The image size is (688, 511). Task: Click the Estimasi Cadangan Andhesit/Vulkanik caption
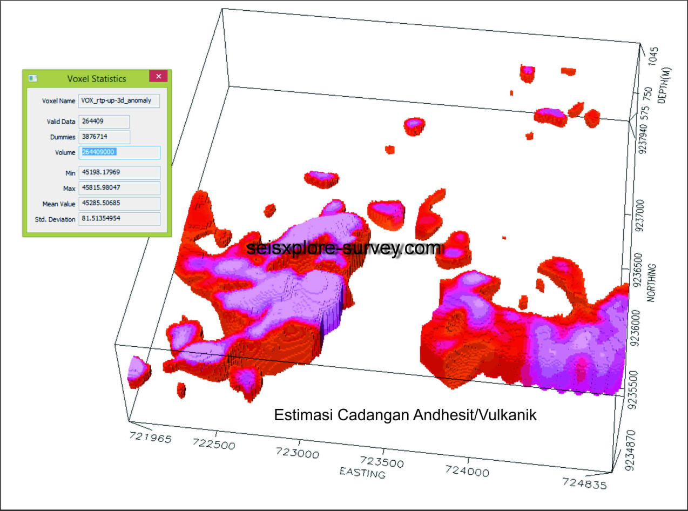coord(405,415)
